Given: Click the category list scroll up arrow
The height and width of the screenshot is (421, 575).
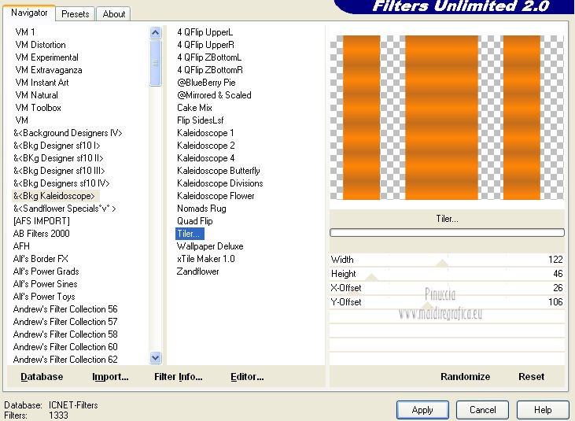Looking at the screenshot, I should [x=156, y=33].
